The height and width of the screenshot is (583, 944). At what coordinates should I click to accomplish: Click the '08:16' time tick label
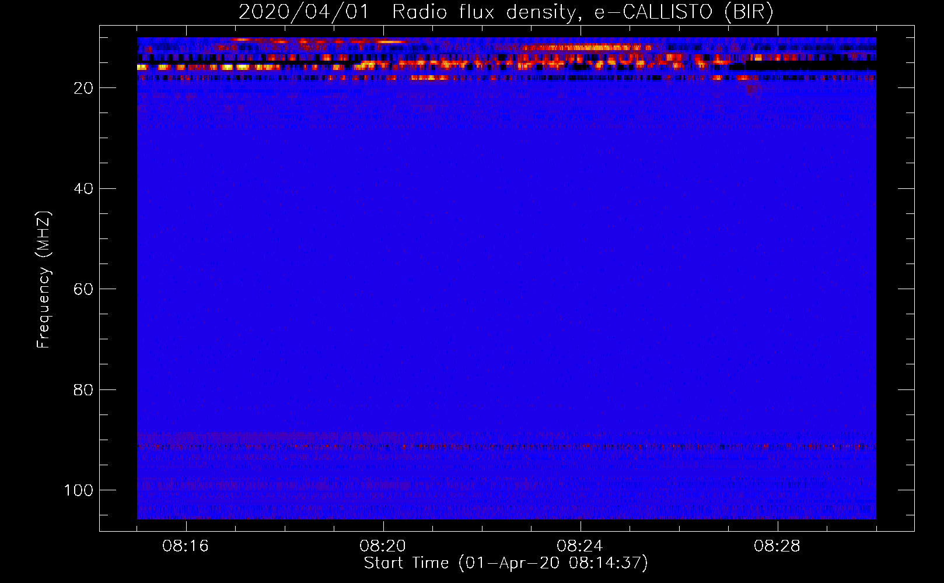coord(186,546)
